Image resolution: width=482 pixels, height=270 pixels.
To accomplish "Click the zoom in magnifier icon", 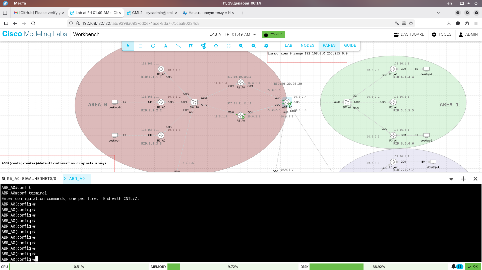I will (254, 46).
